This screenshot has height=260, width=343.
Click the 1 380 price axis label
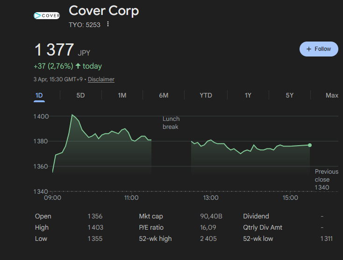(x=41, y=141)
